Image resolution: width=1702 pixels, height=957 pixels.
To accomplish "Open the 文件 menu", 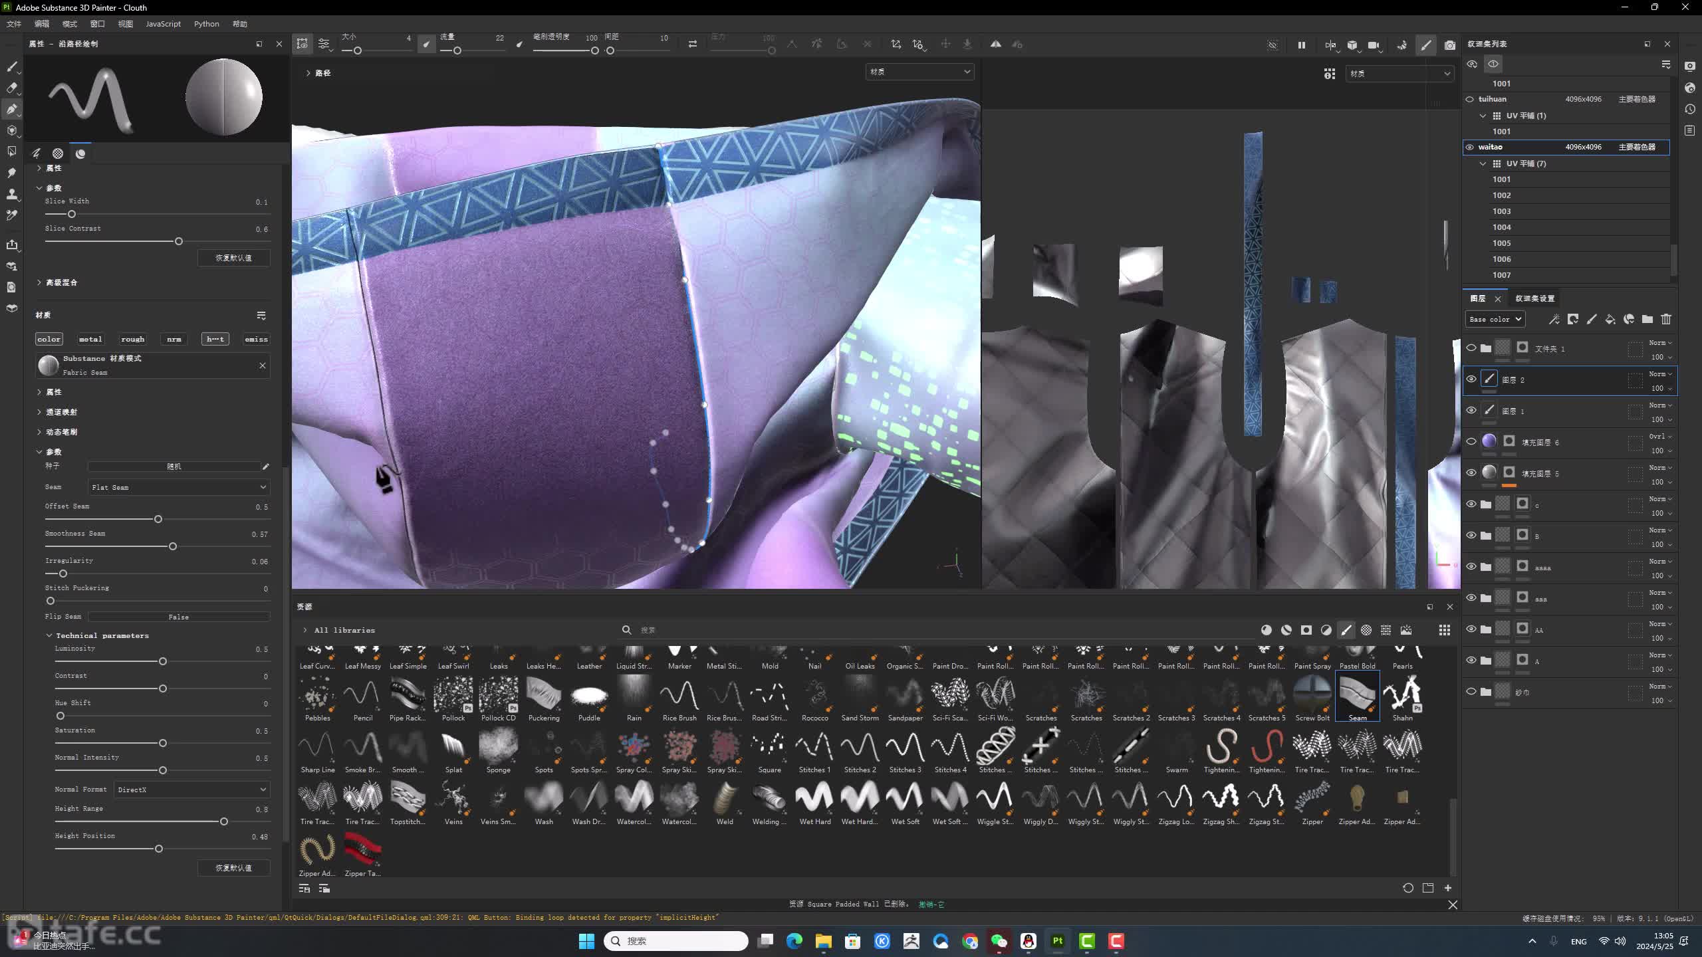I will (x=14, y=24).
